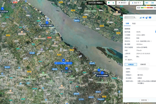Viewport: 156px width, 104px height.
Task: Select vehicle marker showing 77km/h
Action: [x=63, y=60]
